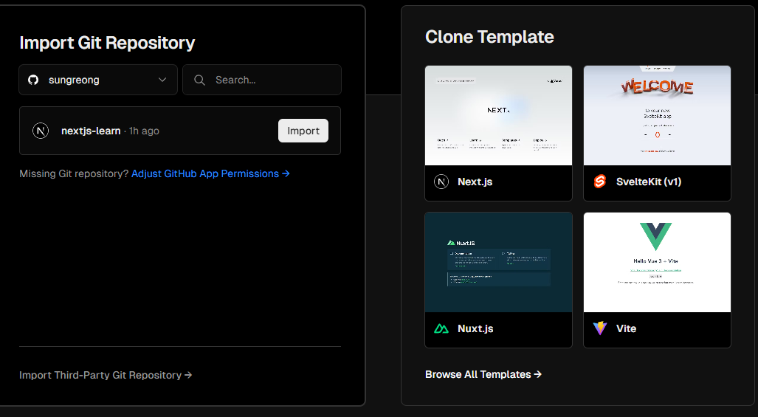Open the sungreong account dropdown
Viewport: 758px width, 417px height.
pyautogui.click(x=98, y=80)
